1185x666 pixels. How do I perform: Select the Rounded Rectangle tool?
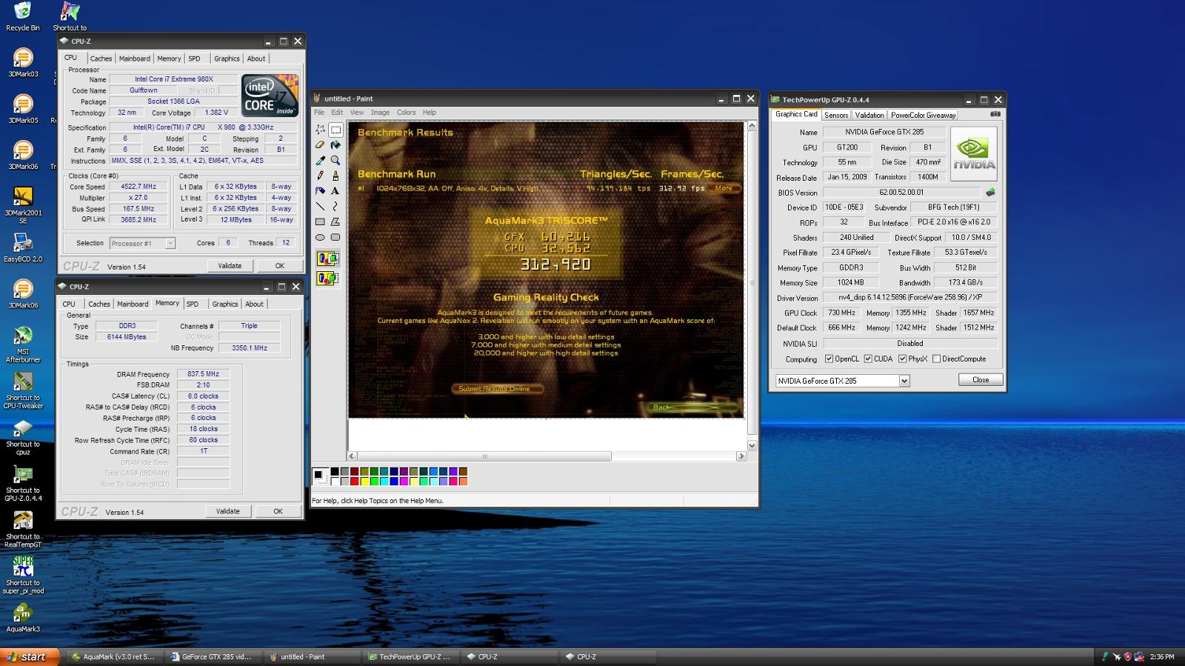coord(336,238)
